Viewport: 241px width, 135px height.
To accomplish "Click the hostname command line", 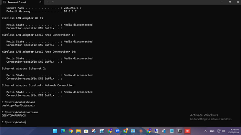I will [20, 112].
